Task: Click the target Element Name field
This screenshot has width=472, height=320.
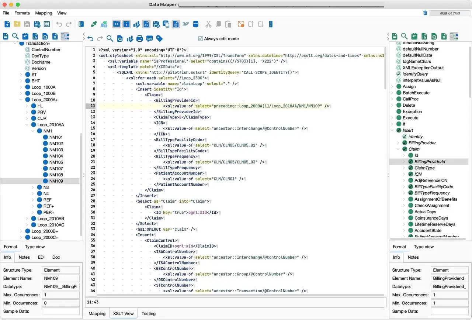Action: pos(450,278)
